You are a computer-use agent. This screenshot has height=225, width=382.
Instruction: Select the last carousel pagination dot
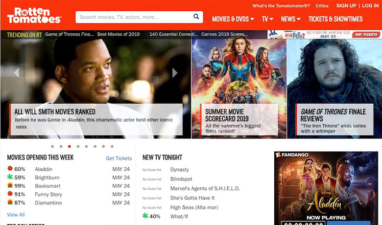click(112, 146)
